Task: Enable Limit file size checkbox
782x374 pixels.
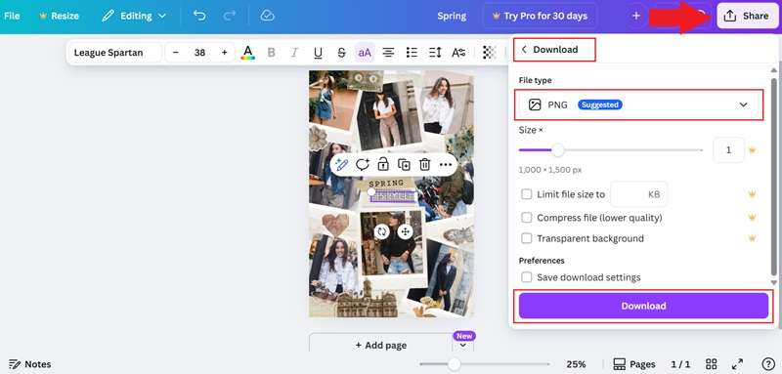Action: click(x=527, y=194)
